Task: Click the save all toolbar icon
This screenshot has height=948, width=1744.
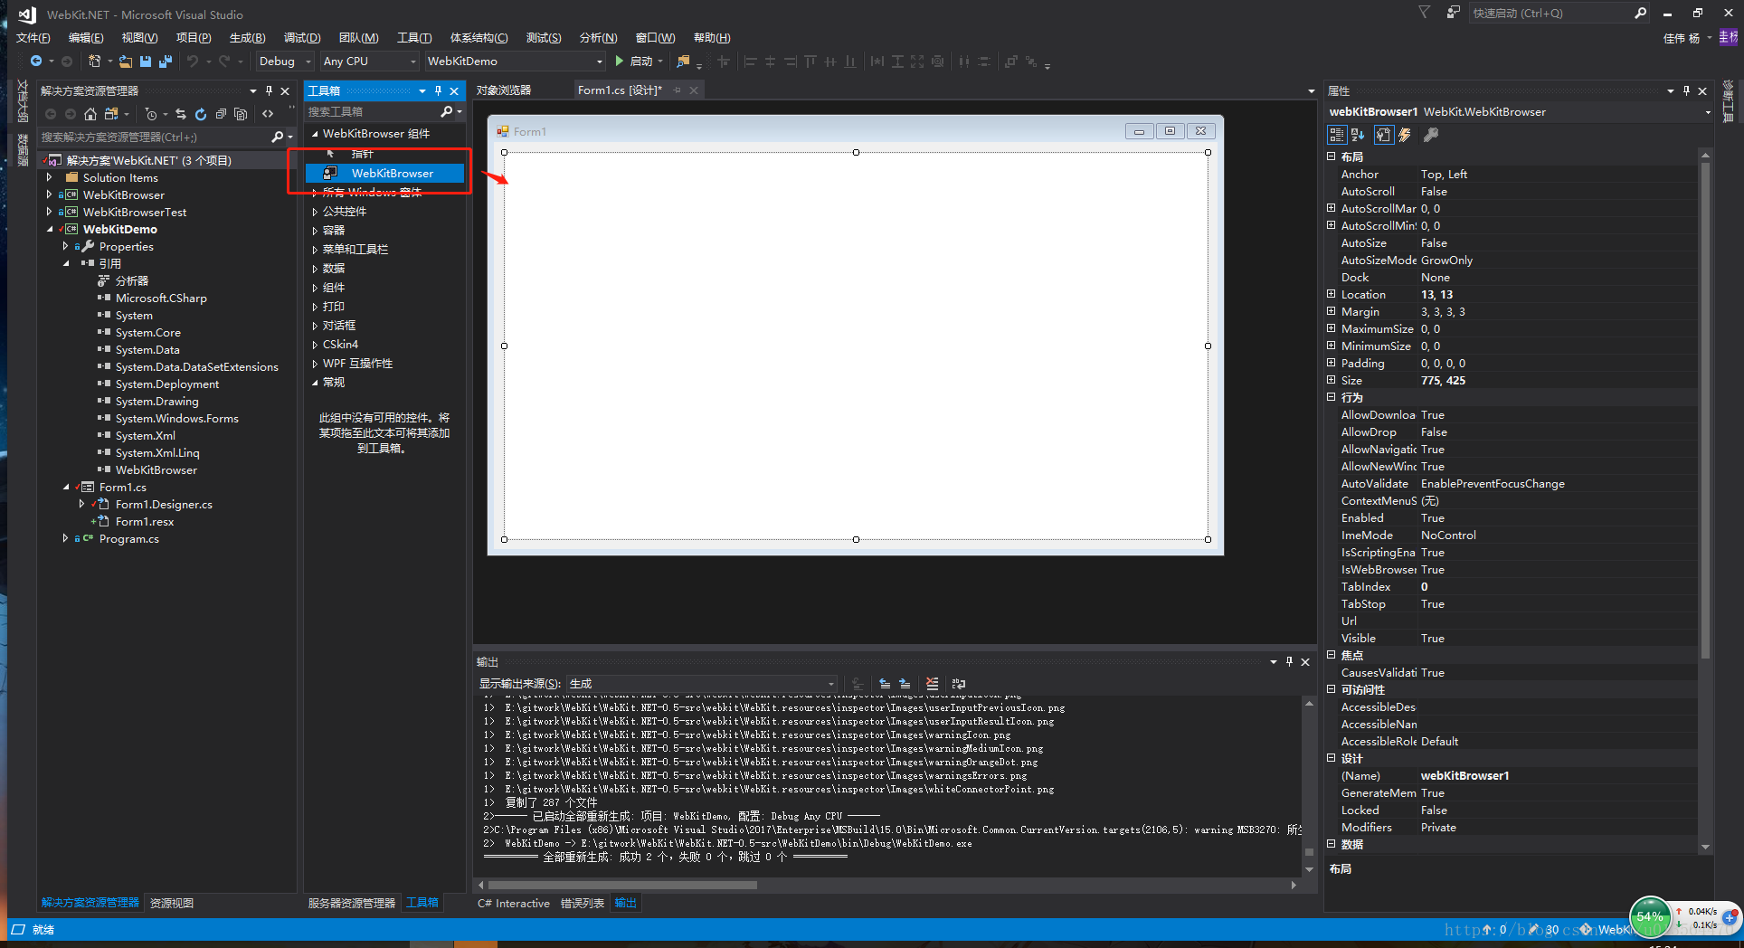Action: coord(166,62)
